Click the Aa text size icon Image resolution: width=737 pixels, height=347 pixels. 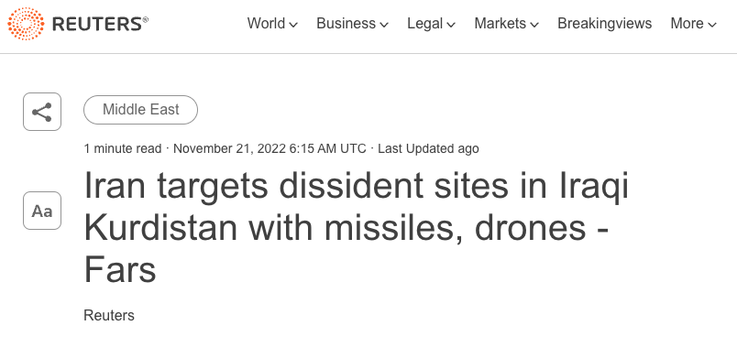point(42,211)
